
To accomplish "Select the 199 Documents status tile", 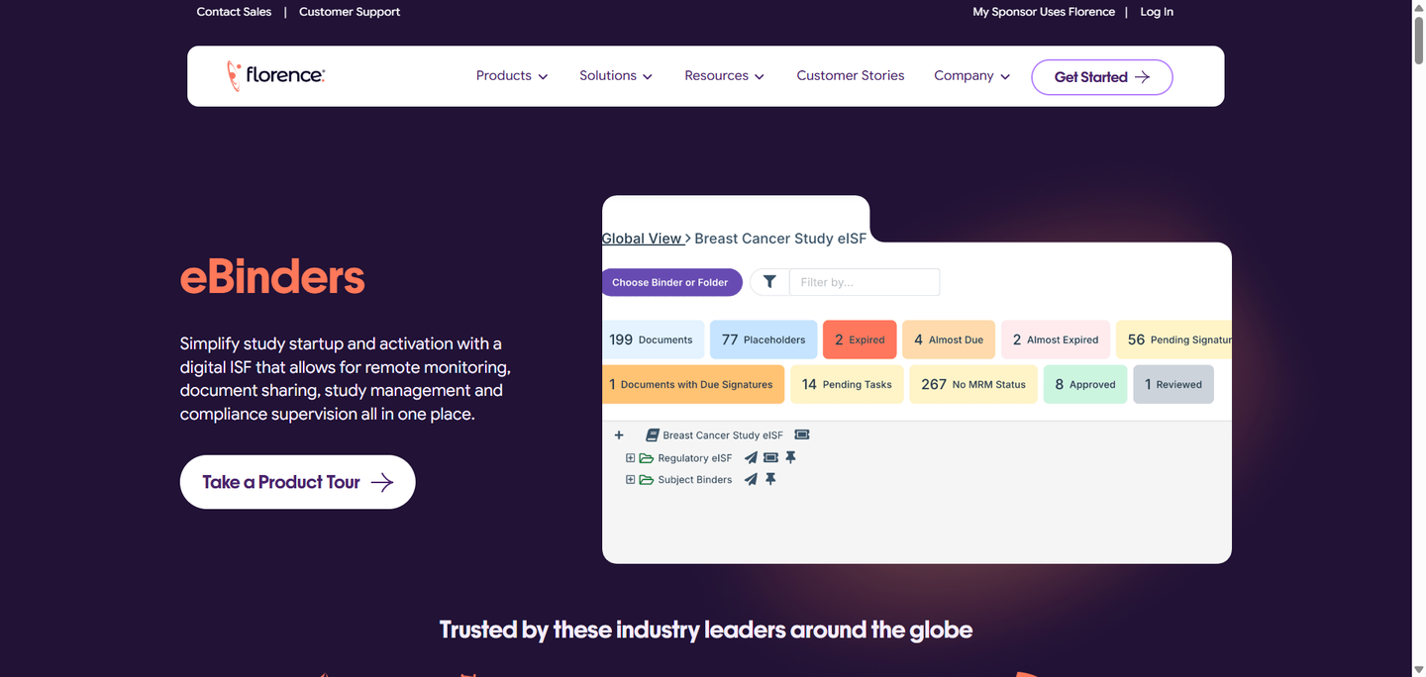I will (x=653, y=339).
